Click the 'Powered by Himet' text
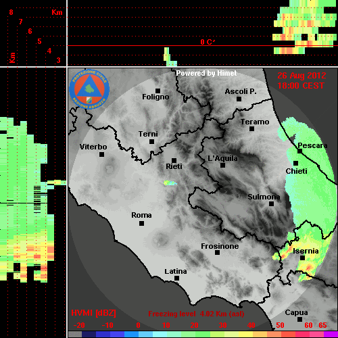The image size is (338, 338). click(x=206, y=73)
